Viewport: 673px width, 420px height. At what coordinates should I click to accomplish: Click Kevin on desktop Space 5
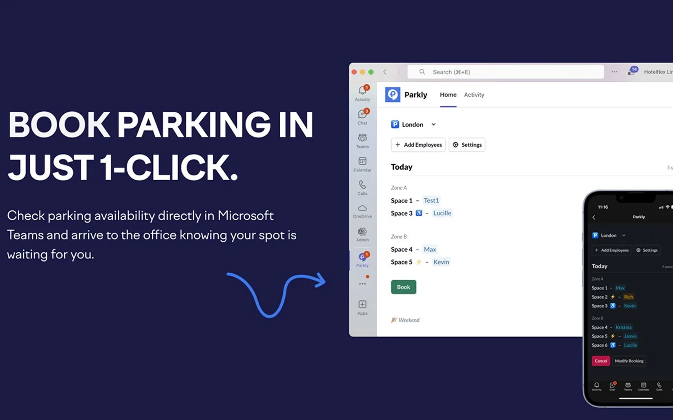(x=441, y=262)
